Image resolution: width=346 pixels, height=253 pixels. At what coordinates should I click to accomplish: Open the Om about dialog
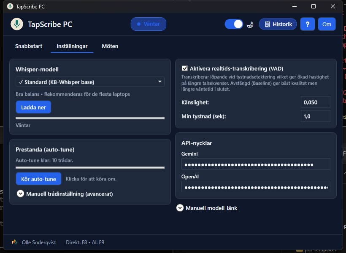327,24
